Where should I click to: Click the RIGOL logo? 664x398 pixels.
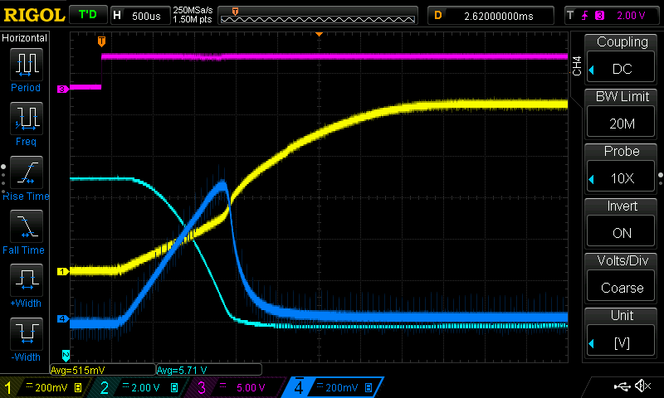click(x=34, y=15)
